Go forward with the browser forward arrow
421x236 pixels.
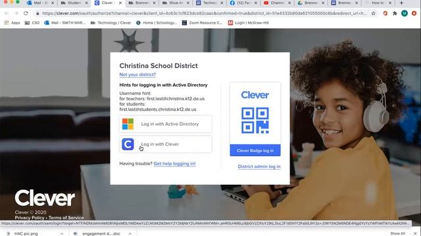(x=16, y=13)
